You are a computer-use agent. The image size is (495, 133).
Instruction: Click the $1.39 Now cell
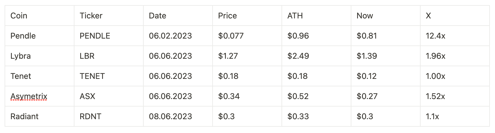coord(386,56)
